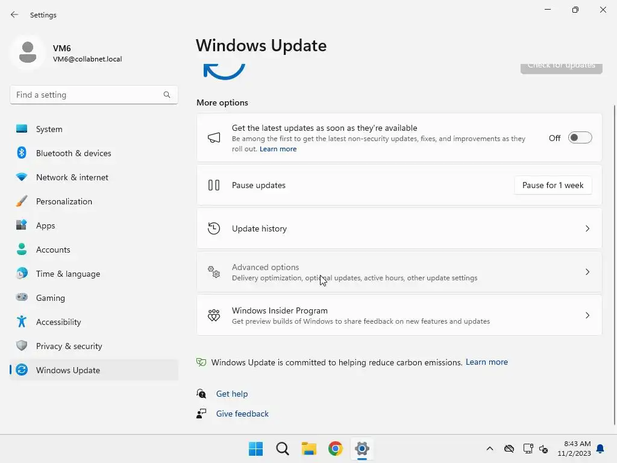Viewport: 617px width, 463px height.
Task: Open Network & internet settings
Action: pos(94,177)
